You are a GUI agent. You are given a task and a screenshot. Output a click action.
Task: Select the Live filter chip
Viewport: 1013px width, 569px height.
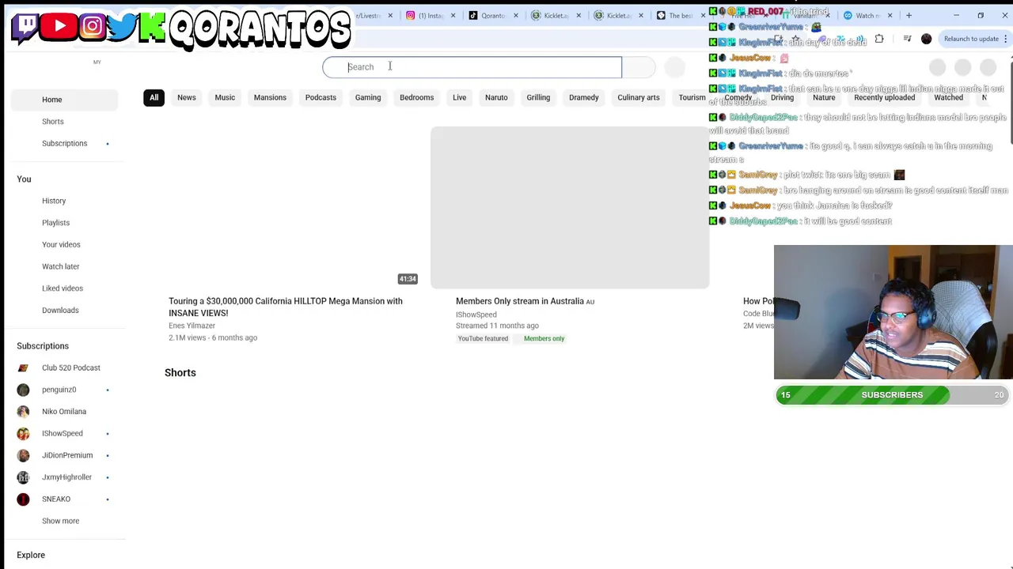(x=459, y=97)
